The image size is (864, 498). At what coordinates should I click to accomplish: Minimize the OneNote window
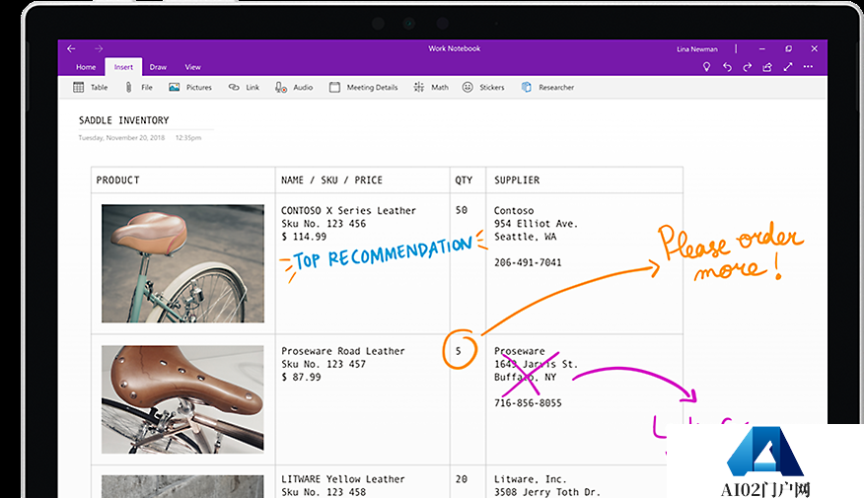(x=762, y=49)
